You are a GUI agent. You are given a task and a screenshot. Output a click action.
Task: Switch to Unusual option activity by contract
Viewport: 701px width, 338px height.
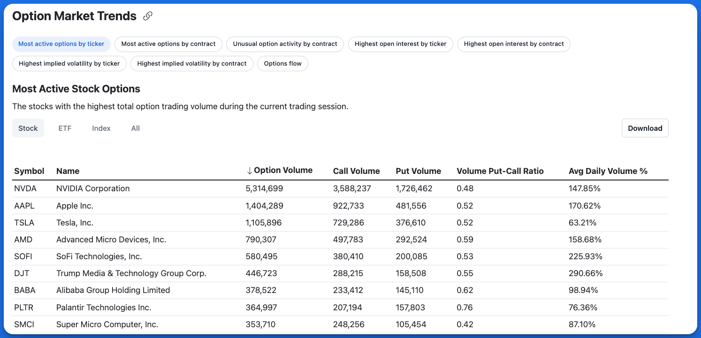[x=285, y=44]
